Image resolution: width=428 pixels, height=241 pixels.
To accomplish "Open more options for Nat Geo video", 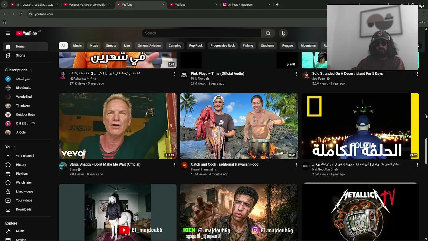I will 417,165.
